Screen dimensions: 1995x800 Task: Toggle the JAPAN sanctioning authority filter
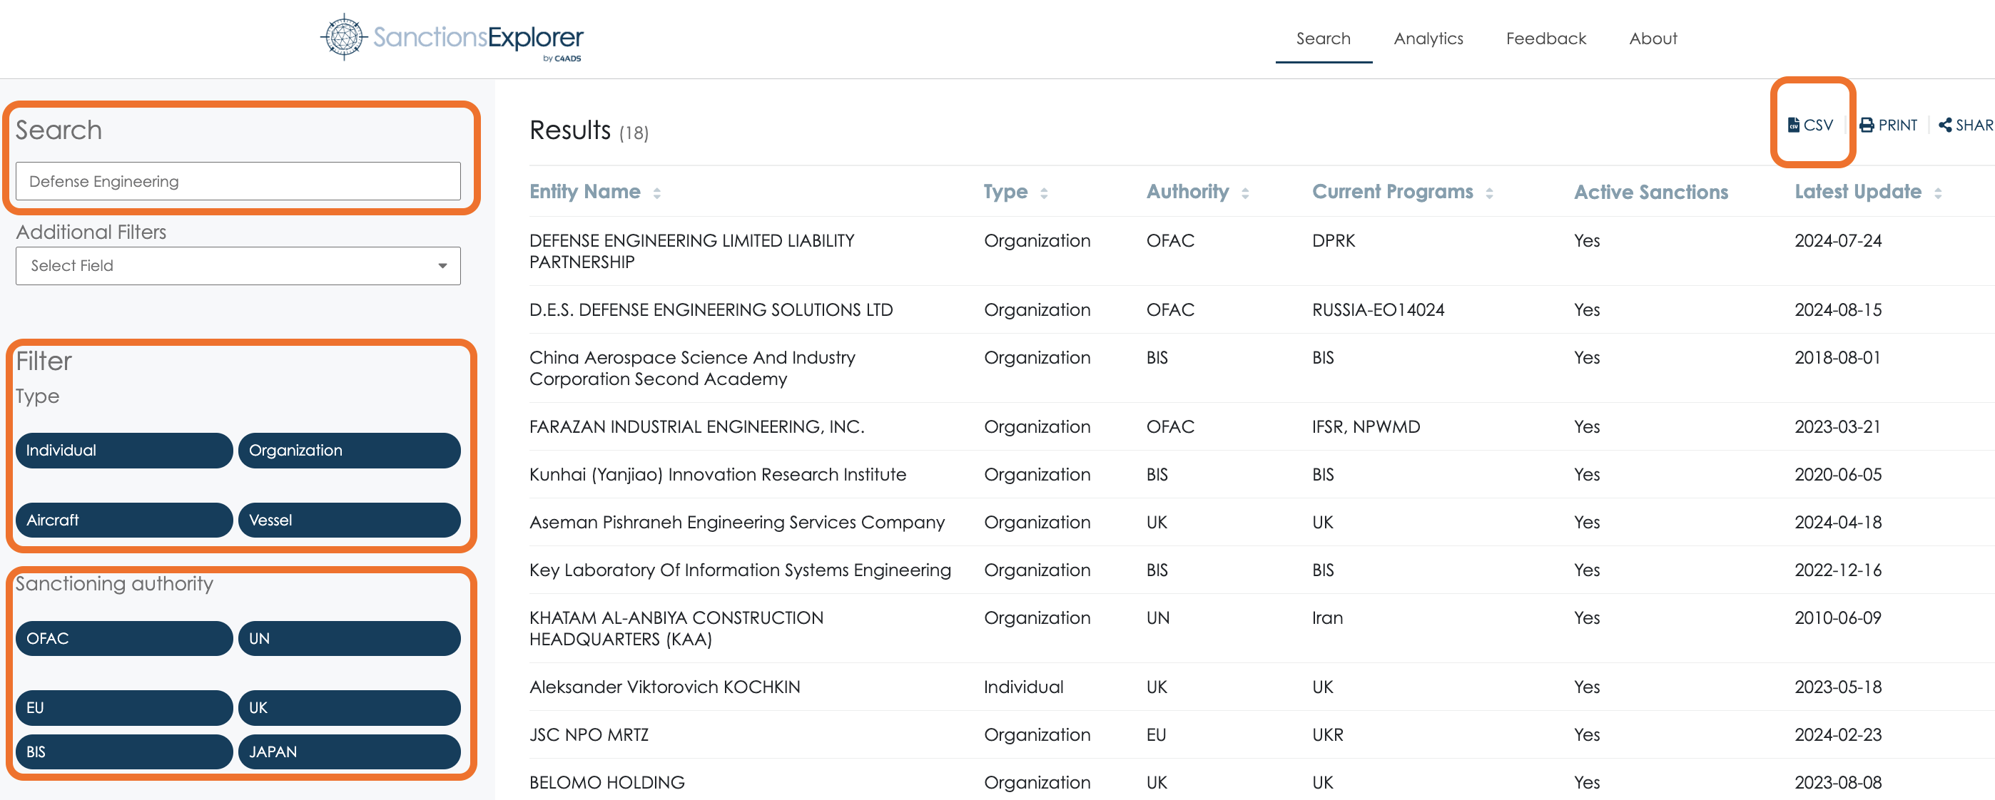(350, 752)
